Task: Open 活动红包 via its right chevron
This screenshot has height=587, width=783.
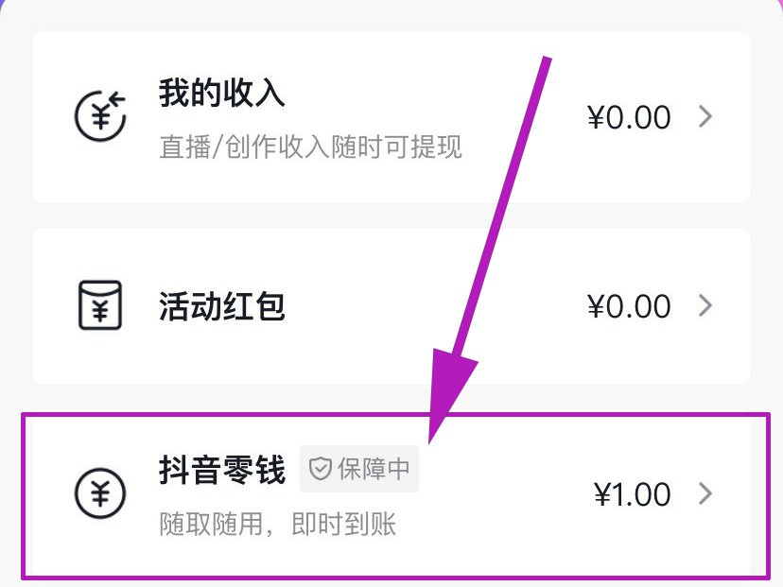Action: pos(705,305)
